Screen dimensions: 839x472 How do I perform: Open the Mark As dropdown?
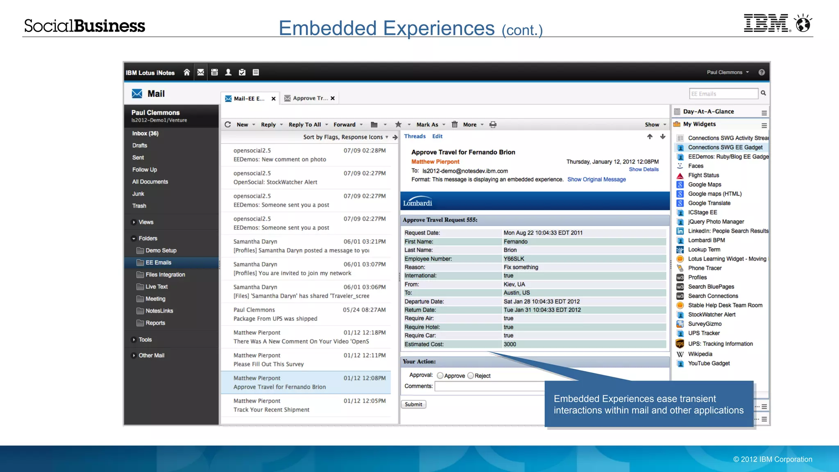(444, 125)
